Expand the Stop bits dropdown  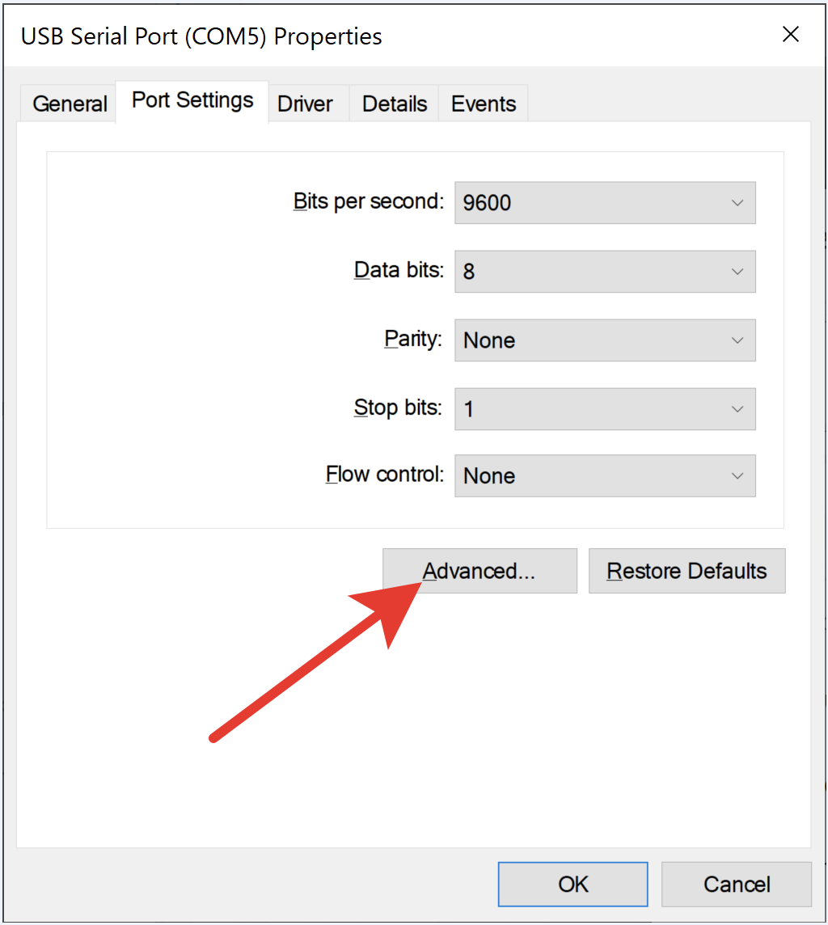pyautogui.click(x=605, y=409)
